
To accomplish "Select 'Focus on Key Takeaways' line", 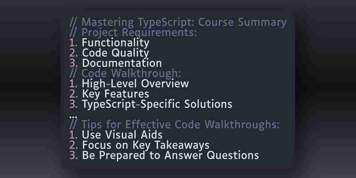I will click(x=146, y=146).
